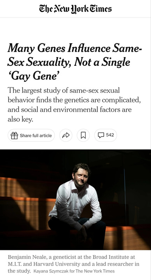Open comments via speech bubble icon

click(x=101, y=135)
